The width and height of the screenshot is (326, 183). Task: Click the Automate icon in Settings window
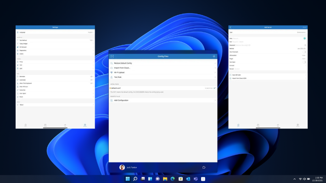(17, 80)
